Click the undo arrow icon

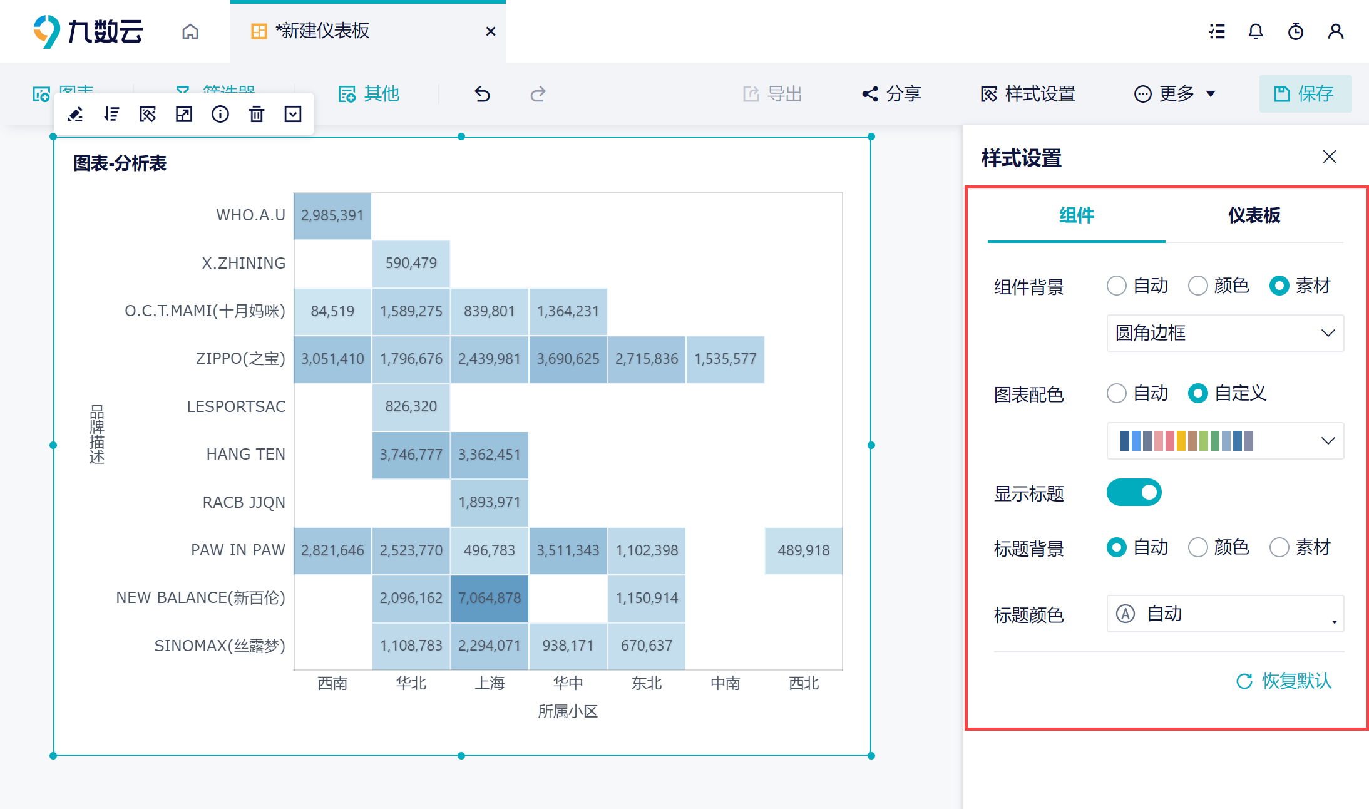coord(482,94)
